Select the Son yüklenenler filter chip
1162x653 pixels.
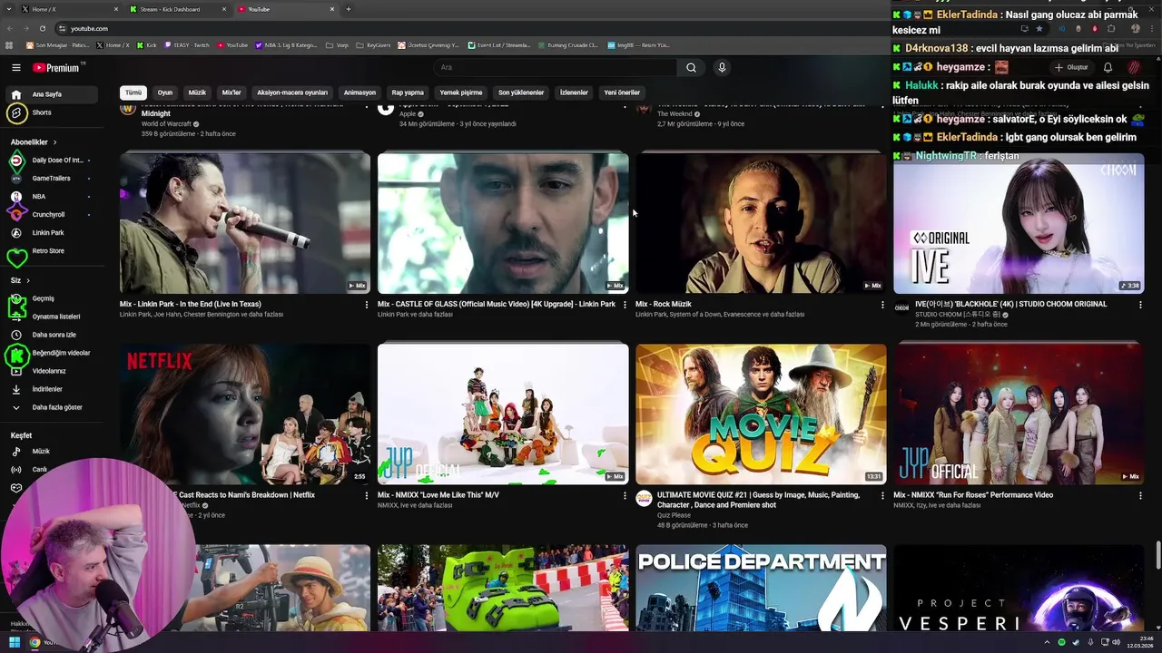click(521, 93)
